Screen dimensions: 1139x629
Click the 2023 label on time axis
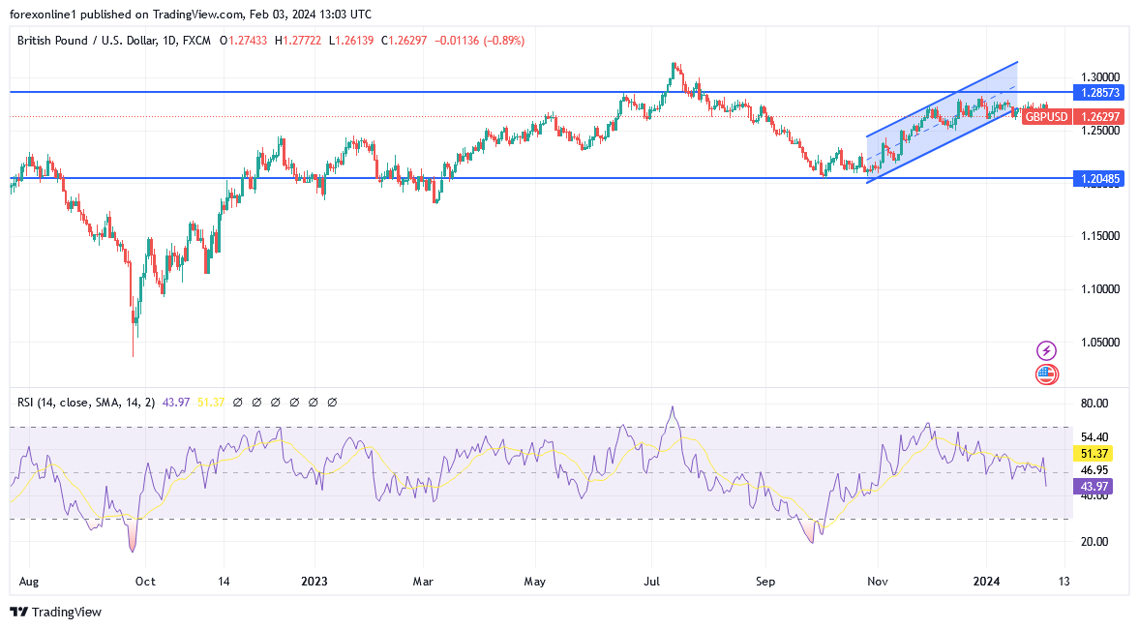315,582
